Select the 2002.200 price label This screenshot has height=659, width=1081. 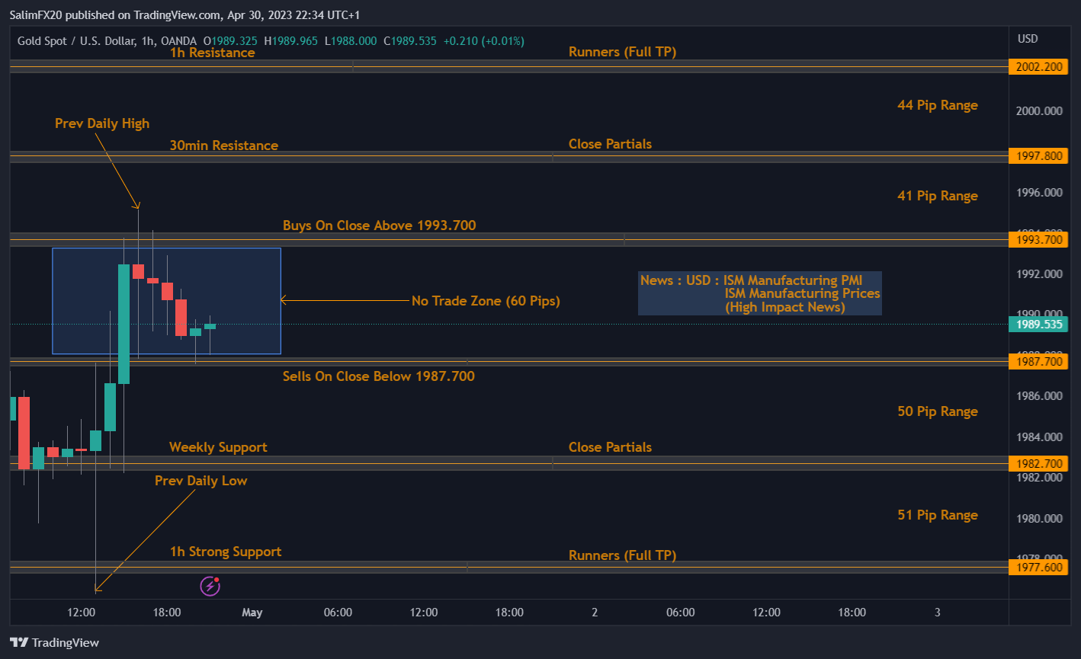click(x=1038, y=66)
